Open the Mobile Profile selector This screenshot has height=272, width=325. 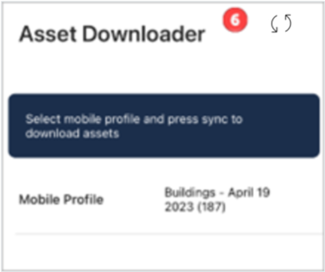(x=217, y=200)
